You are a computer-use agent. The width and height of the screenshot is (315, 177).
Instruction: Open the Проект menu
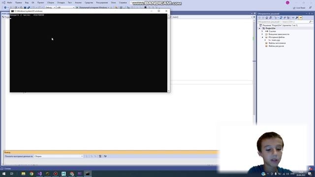click(x=40, y=2)
